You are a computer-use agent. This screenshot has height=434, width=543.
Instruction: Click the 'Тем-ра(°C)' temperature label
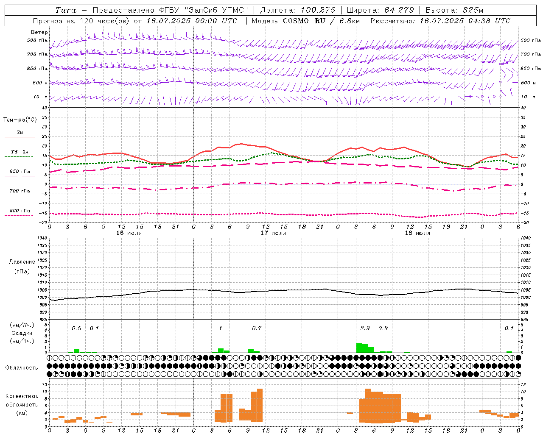point(20,120)
